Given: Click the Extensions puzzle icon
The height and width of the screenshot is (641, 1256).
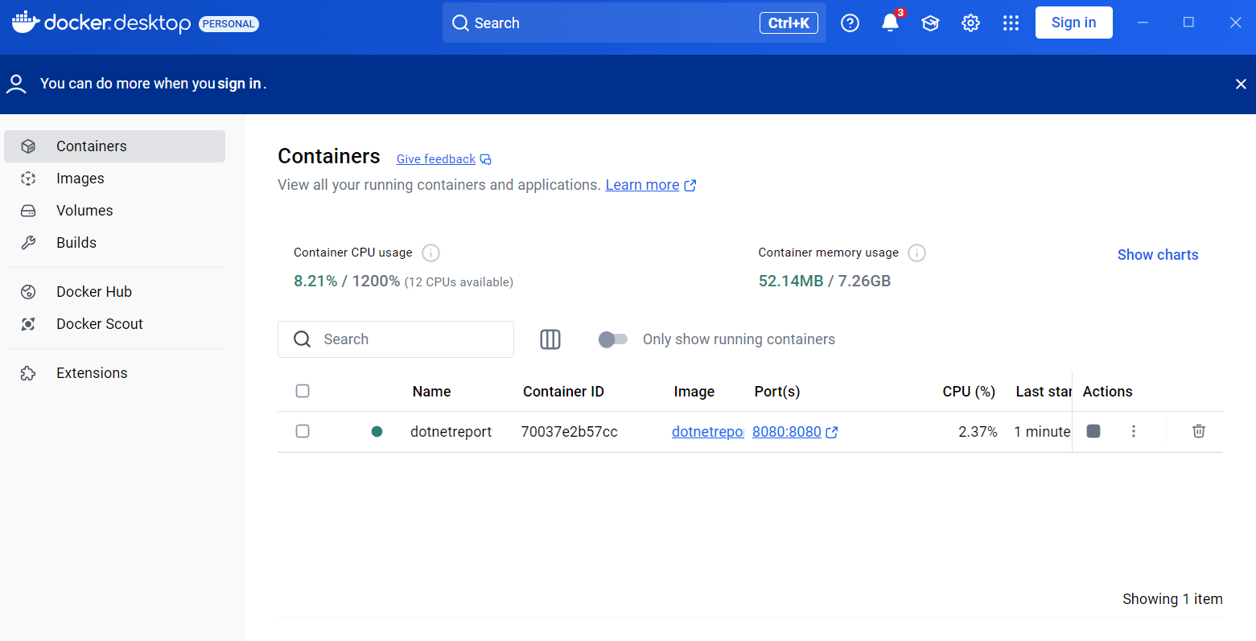Looking at the screenshot, I should 28,373.
